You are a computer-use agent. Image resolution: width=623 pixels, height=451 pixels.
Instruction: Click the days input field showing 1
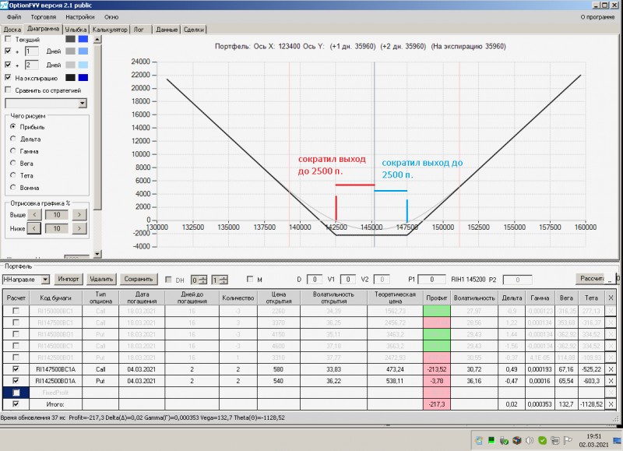pos(31,51)
